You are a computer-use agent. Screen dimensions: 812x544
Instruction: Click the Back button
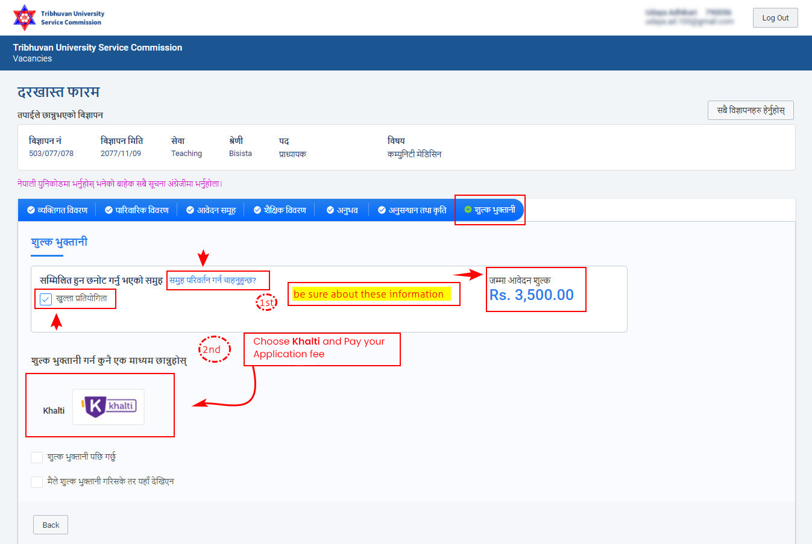point(51,525)
